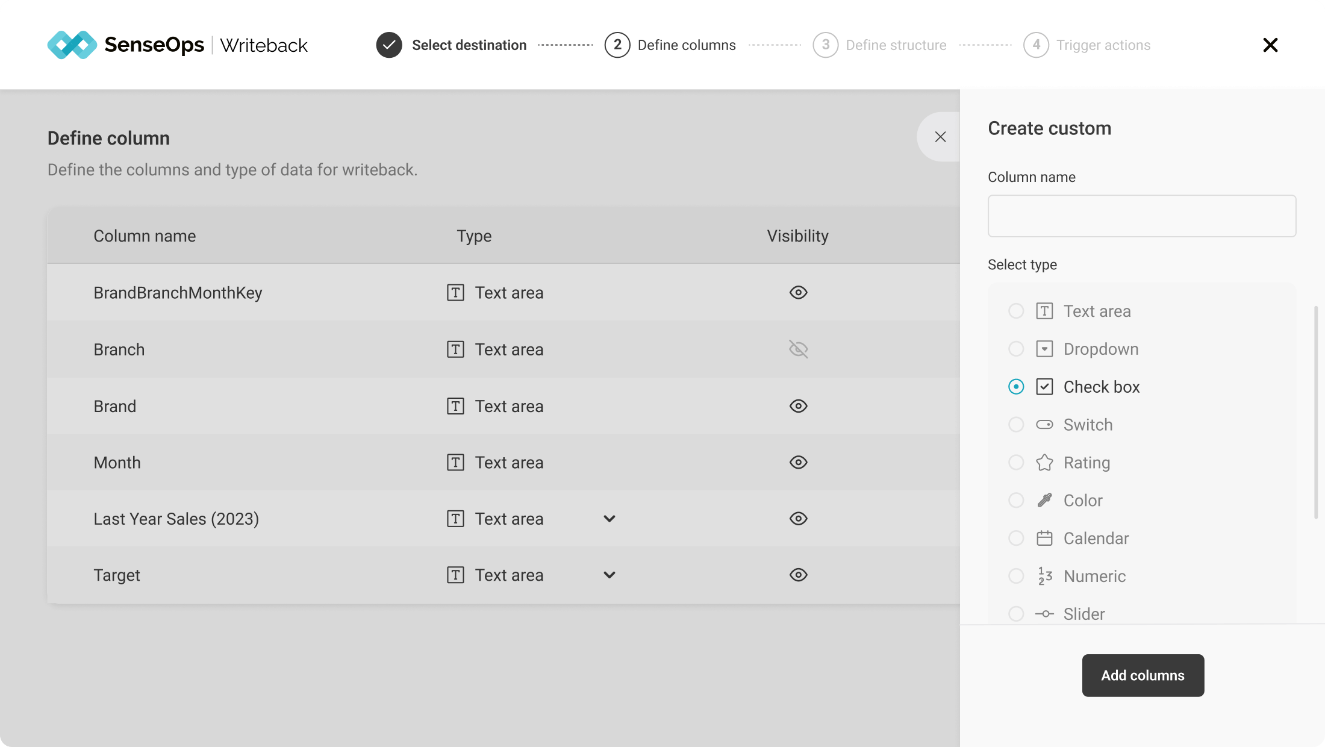Open the Define columns step
Image resolution: width=1325 pixels, height=747 pixels.
[x=687, y=45]
